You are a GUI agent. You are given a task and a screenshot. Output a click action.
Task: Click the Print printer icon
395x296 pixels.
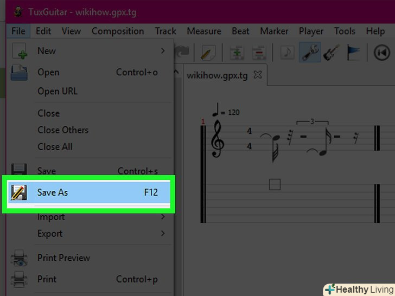click(x=19, y=279)
